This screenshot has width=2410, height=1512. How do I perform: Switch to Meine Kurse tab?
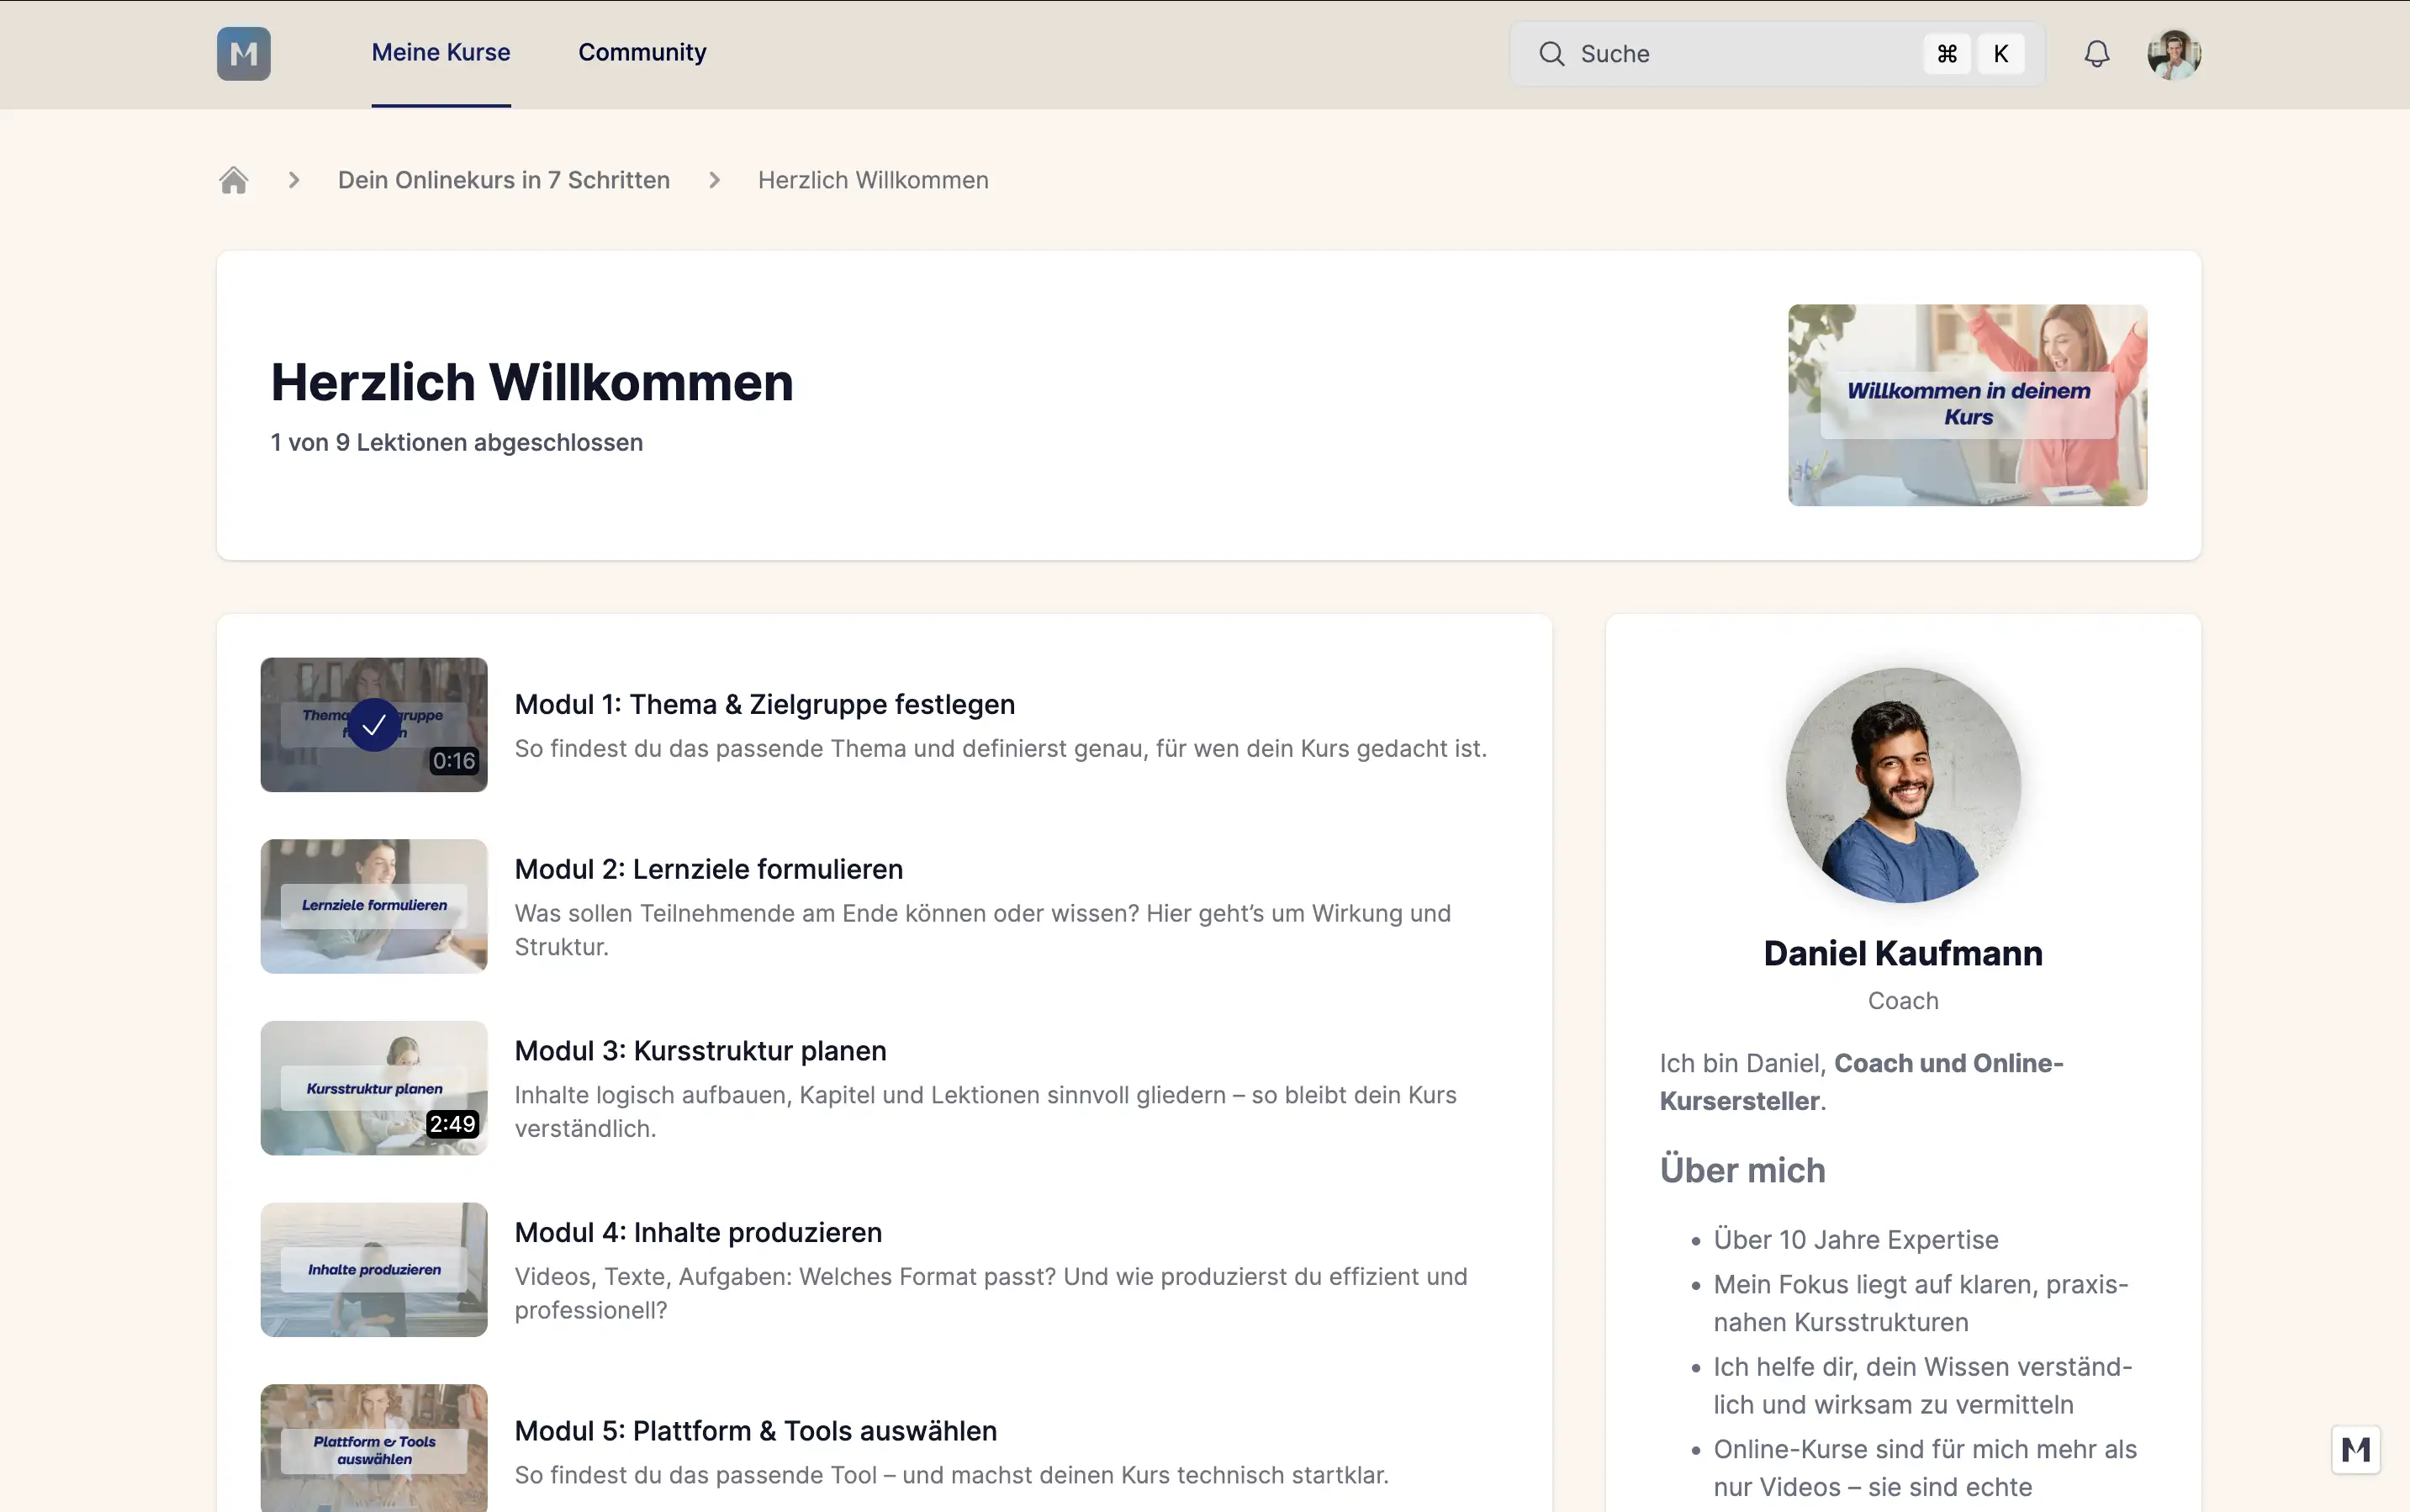(x=440, y=52)
